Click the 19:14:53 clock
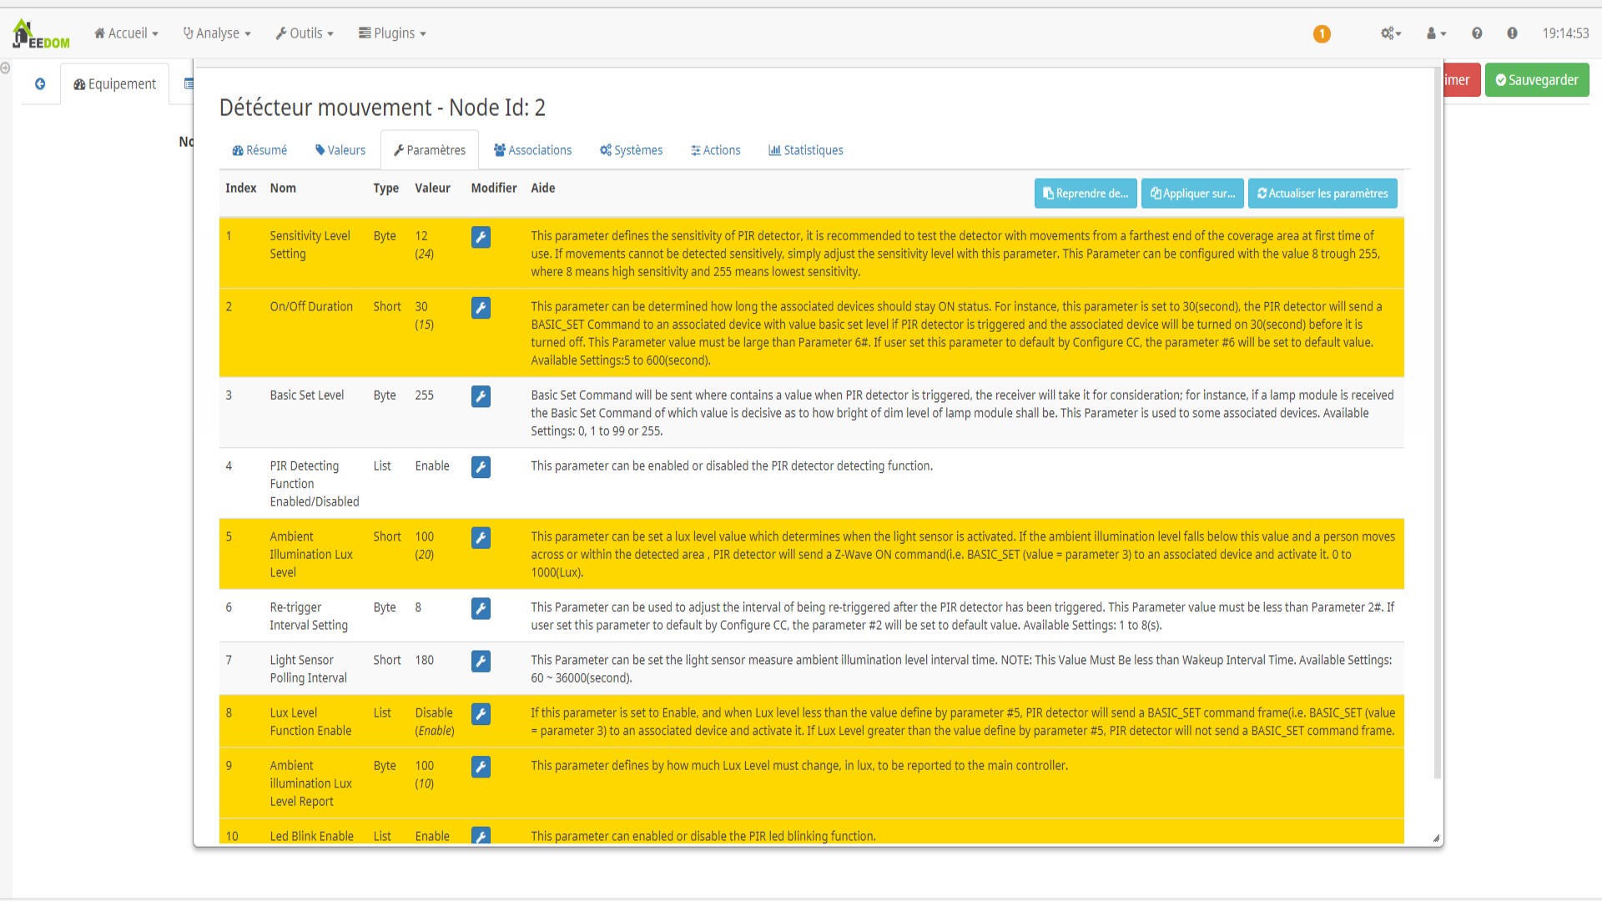Screen dimensions: 1602x901 [x=1565, y=33]
